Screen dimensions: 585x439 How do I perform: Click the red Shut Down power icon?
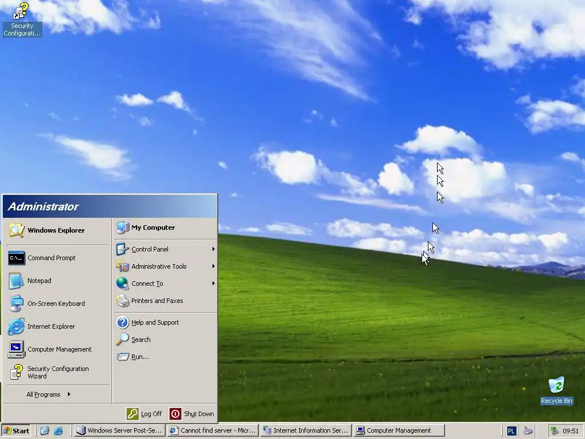coord(175,414)
